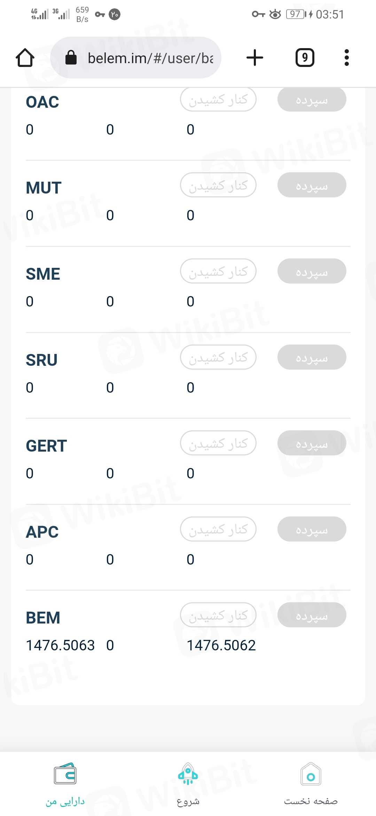This screenshot has width=376, height=816.
Task: Focus the belem.im address bar
Action: pyautogui.click(x=150, y=58)
